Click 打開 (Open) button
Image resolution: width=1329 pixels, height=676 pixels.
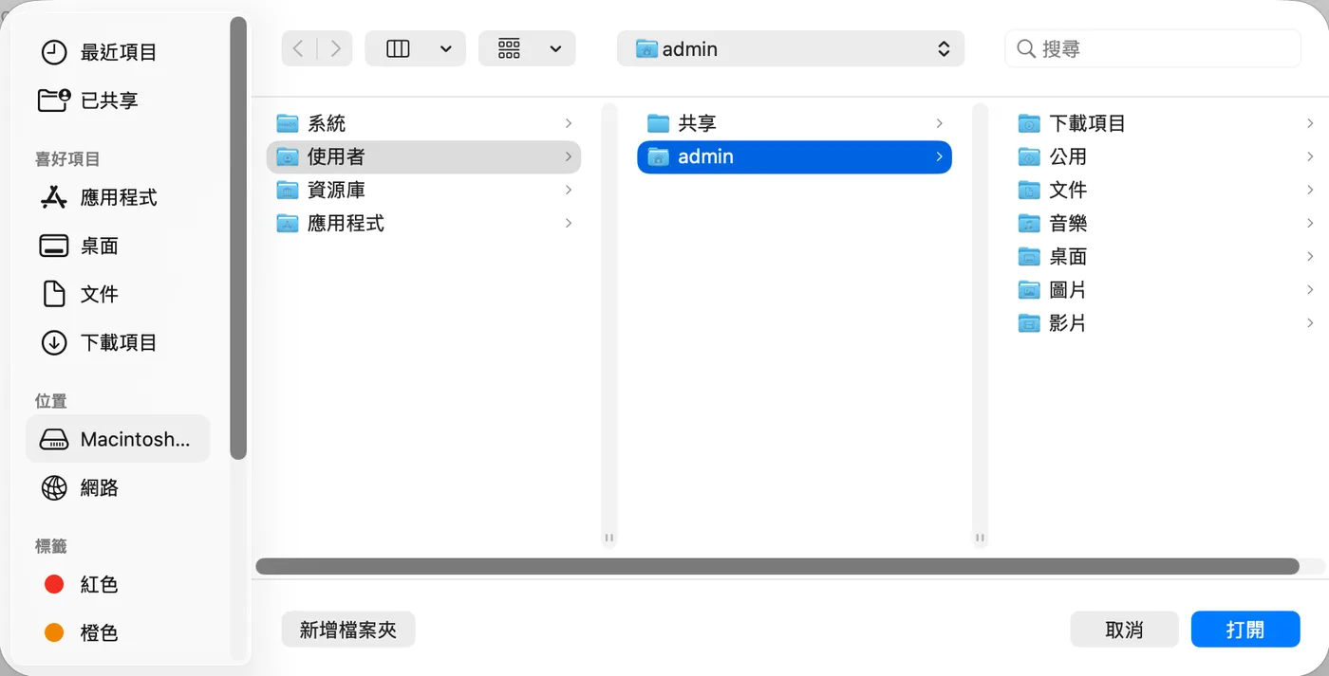tap(1245, 630)
